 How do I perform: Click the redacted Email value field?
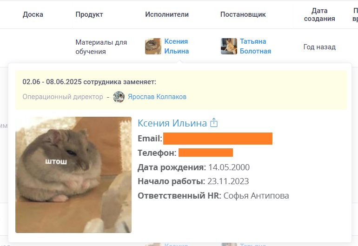[218, 139]
